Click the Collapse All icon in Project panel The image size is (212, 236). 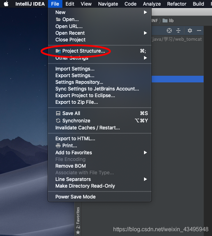tap(178, 31)
